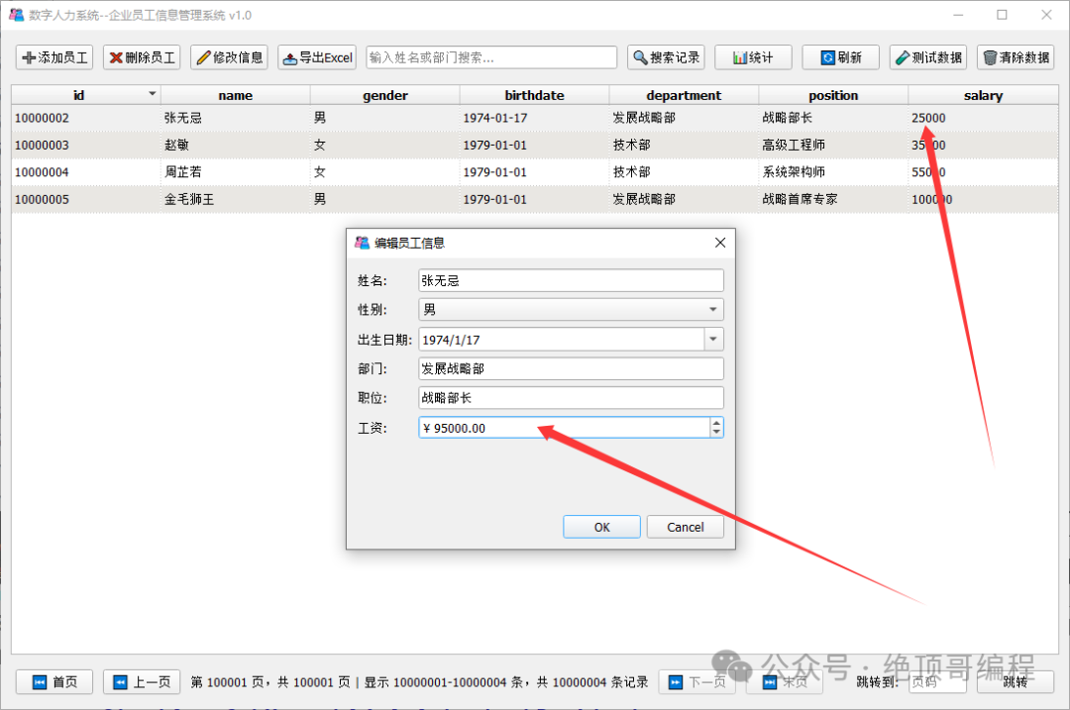
Task: Open 修改信息 edit info tool
Action: [229, 58]
